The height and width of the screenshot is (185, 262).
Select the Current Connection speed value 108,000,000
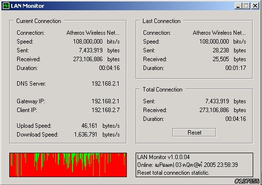click(x=88, y=42)
